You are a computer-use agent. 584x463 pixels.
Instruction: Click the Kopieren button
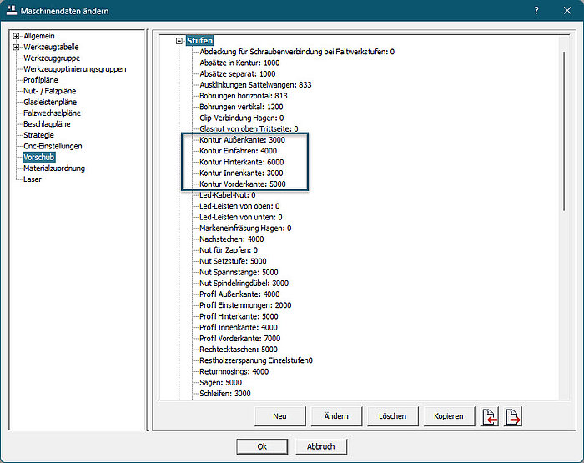[x=449, y=416]
